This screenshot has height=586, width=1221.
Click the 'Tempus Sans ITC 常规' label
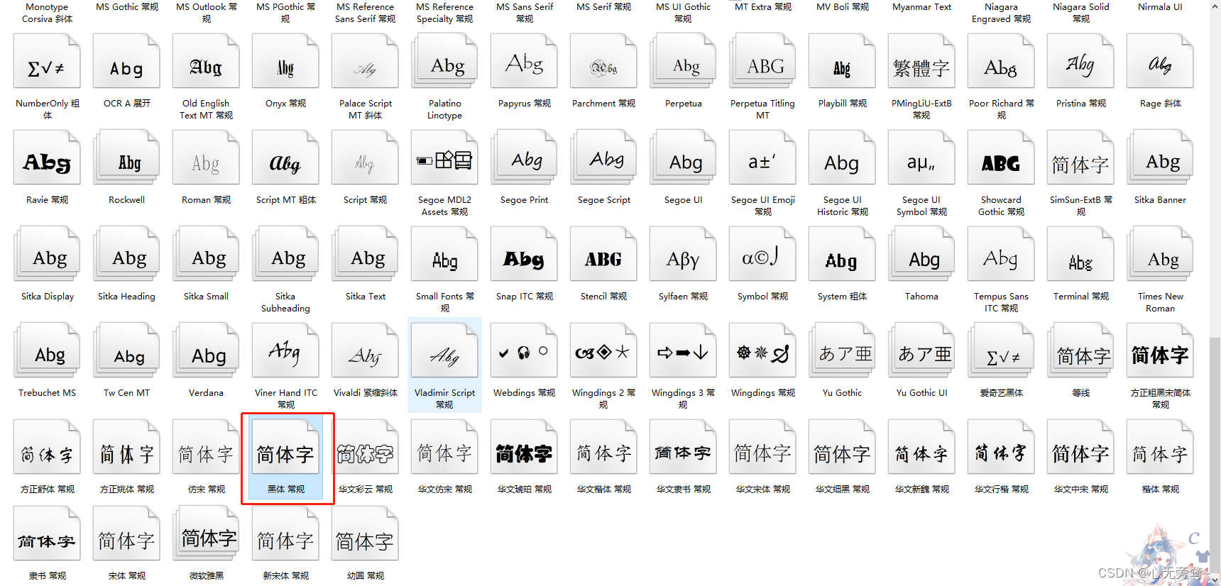click(x=1001, y=302)
